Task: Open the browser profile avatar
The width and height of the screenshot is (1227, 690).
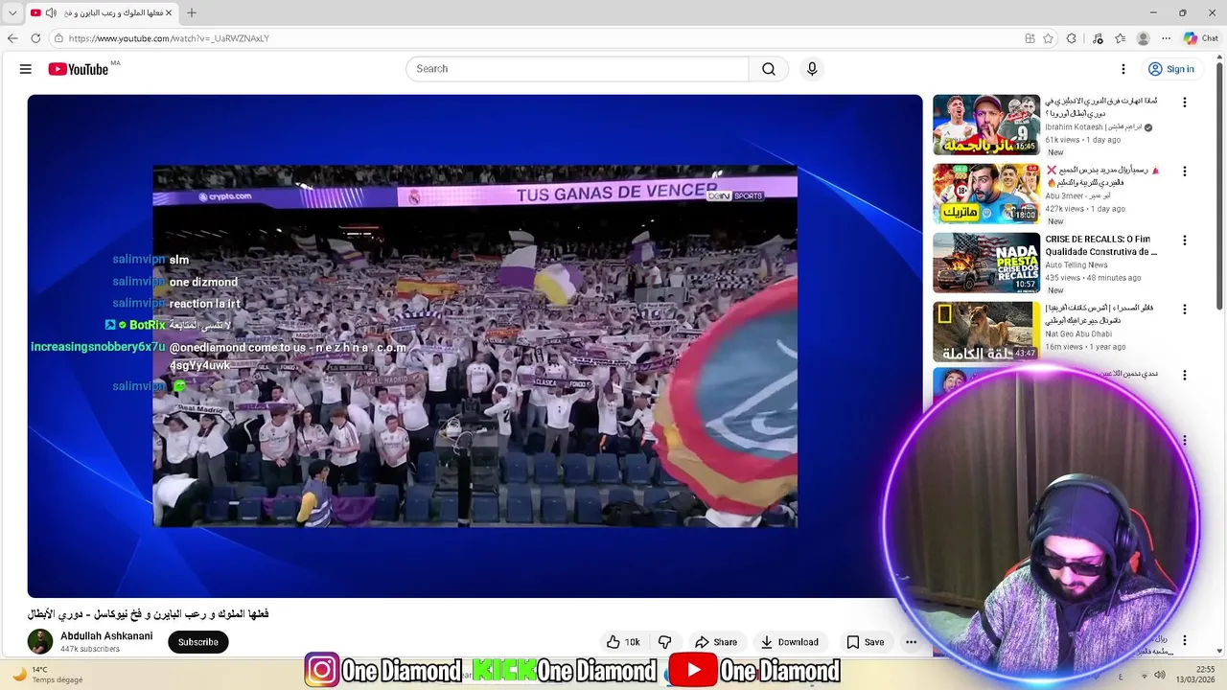Action: pos(1143,38)
